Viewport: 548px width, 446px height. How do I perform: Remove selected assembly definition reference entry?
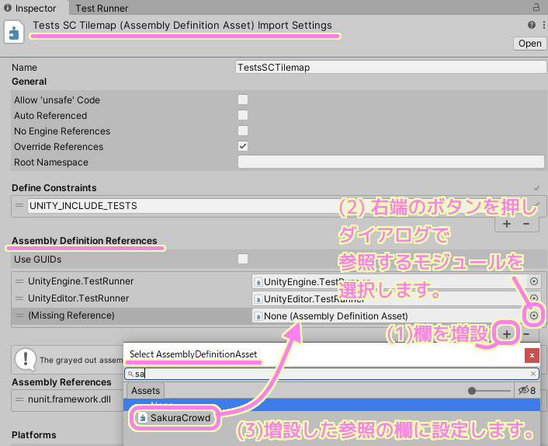pyautogui.click(x=526, y=334)
